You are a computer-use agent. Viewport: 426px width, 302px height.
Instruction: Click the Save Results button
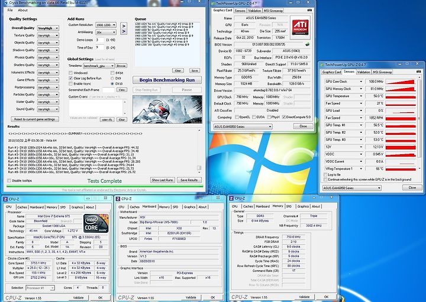pos(189,180)
